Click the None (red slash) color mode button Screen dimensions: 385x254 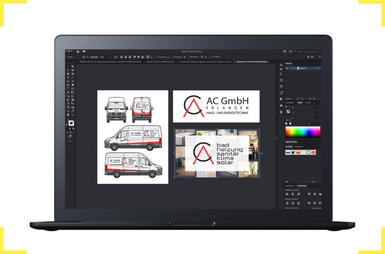pos(73,128)
